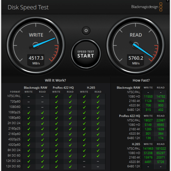Click H.265 read checkmark for NTSC/PAL
This screenshot has width=171, height=171.
pyautogui.click(x=98, y=96)
